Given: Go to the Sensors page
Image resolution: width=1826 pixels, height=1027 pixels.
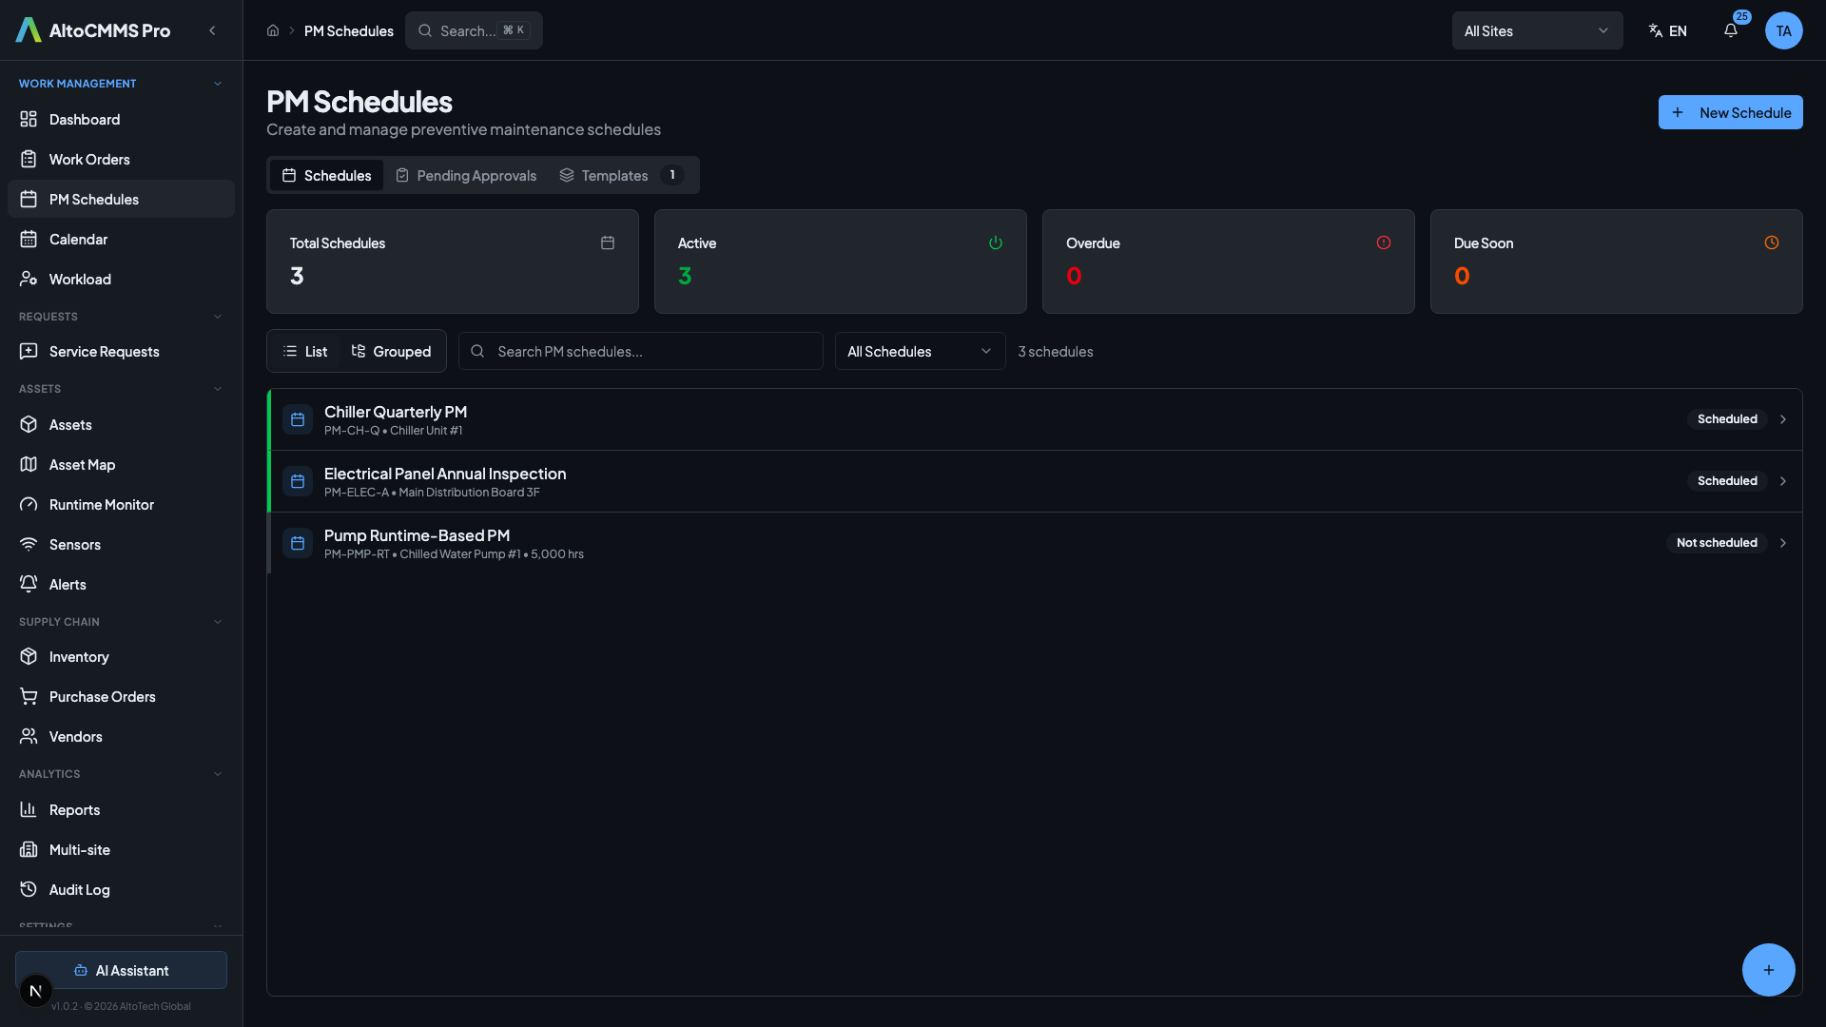Looking at the screenshot, I should [74, 544].
